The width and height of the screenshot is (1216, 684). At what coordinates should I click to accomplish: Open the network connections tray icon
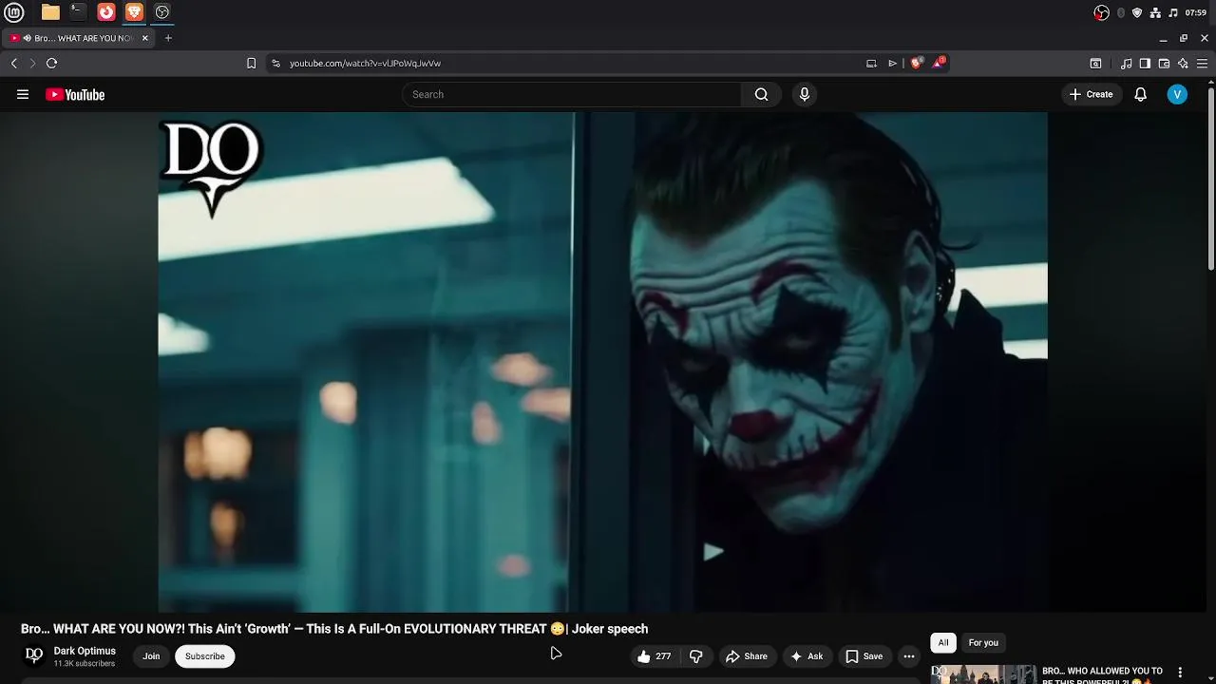1155,12
